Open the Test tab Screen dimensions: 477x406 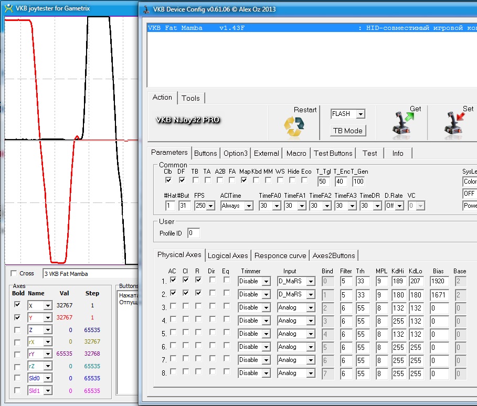369,153
